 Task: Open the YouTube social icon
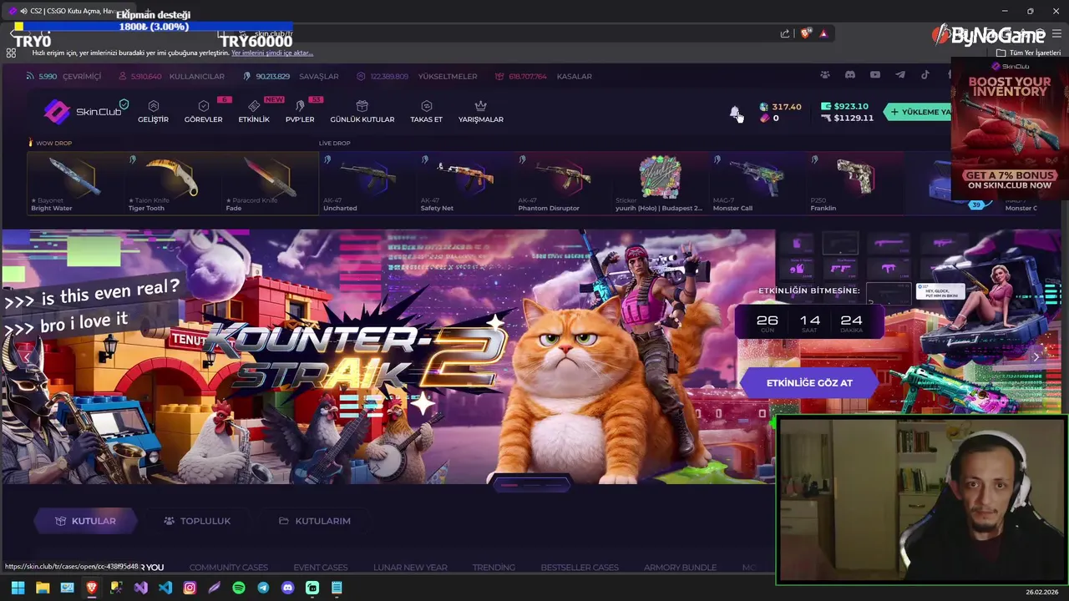click(875, 75)
